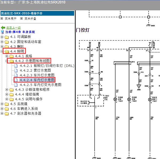This screenshot has height=159, width=160.
Task: Click the 4.4.3 诊断信息和程序 folder icon
Action: (x=11, y=90)
